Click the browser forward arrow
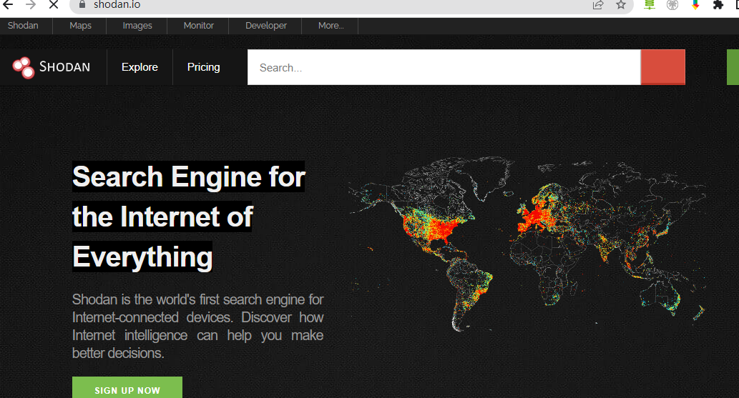The height and width of the screenshot is (398, 739). click(31, 5)
